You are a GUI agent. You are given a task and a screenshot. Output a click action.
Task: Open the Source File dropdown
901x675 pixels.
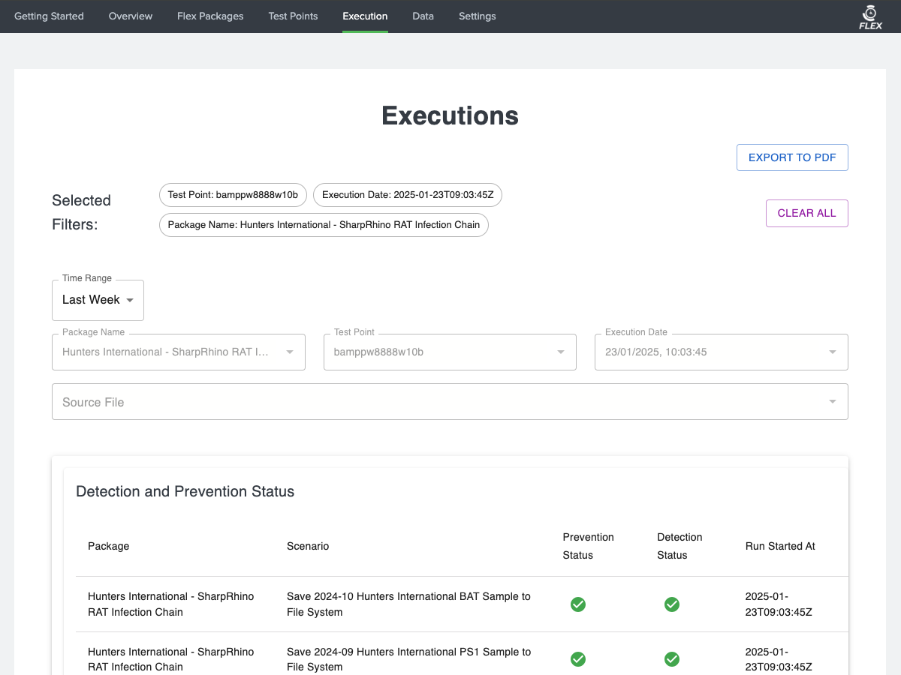(x=450, y=402)
